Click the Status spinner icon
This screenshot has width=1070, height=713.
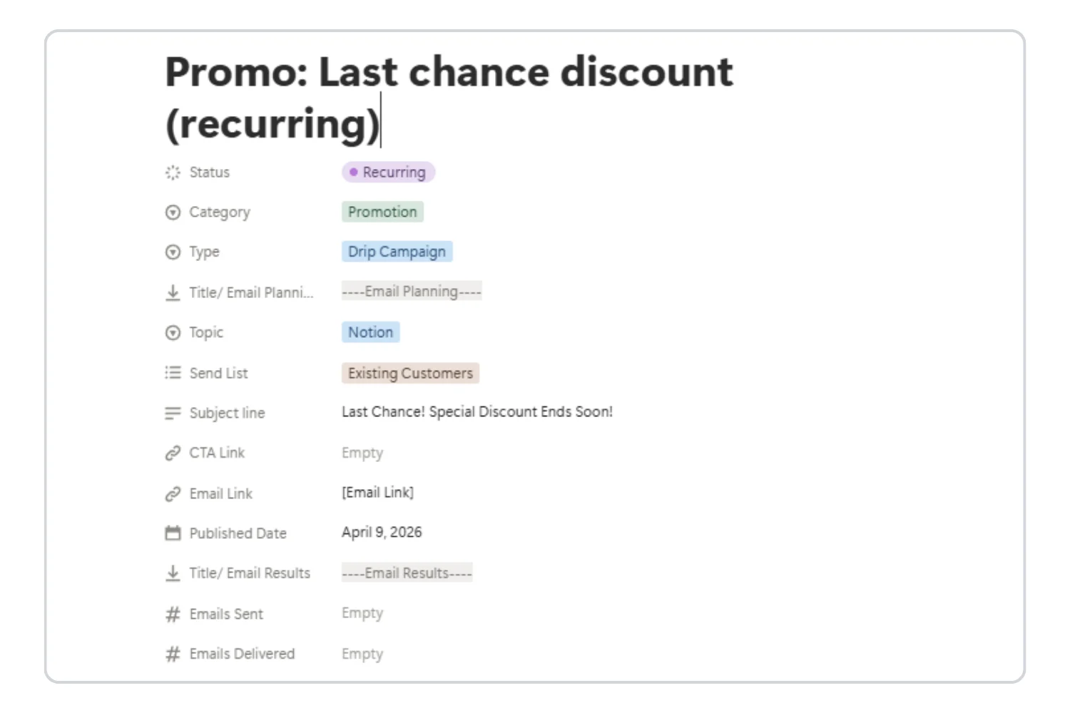click(x=171, y=172)
